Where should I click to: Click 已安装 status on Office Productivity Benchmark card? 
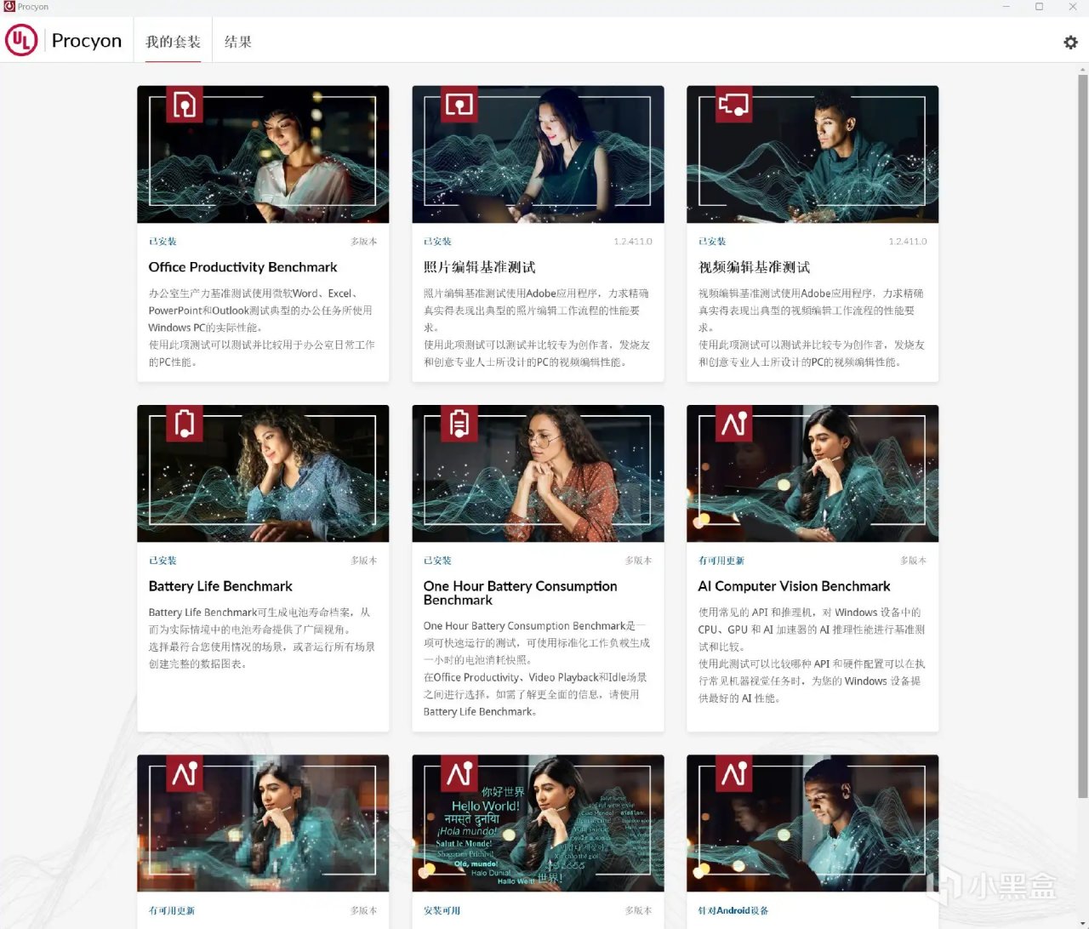click(162, 242)
